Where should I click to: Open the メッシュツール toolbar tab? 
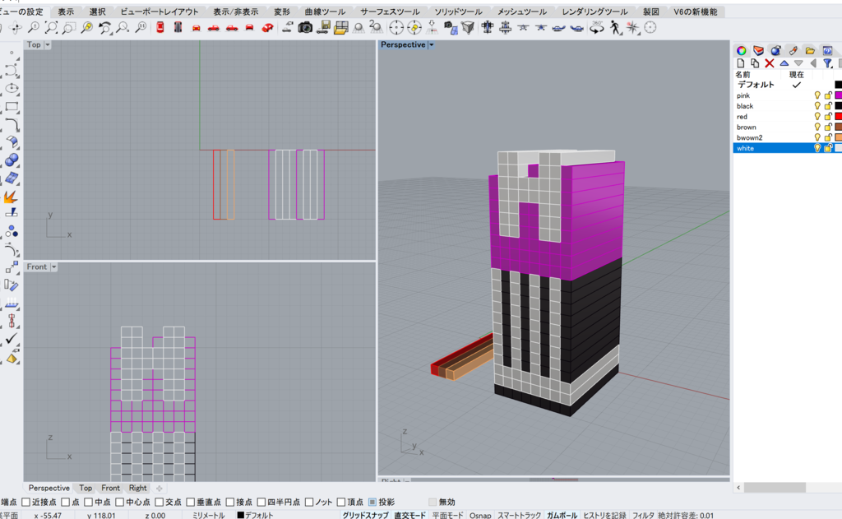(522, 12)
